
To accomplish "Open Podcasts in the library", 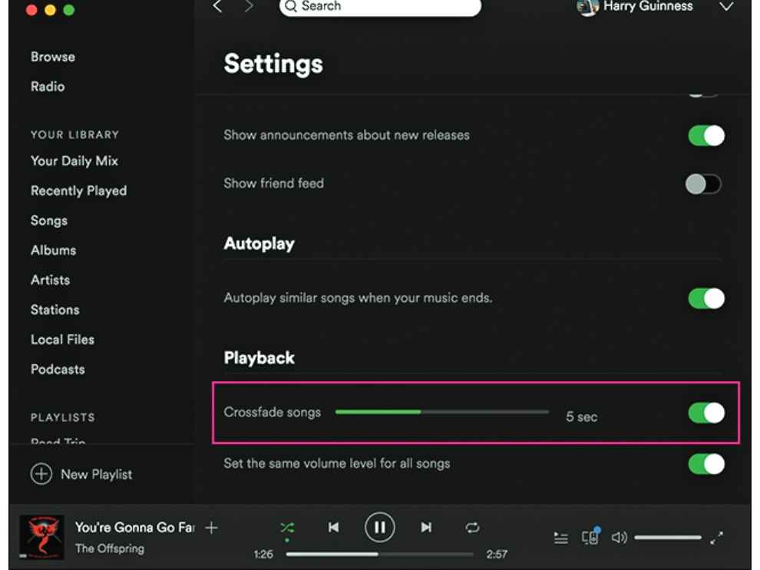I will pos(58,370).
